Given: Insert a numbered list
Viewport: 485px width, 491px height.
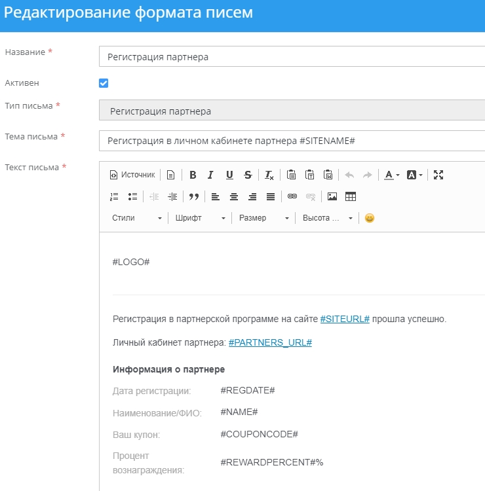Looking at the screenshot, I should pyautogui.click(x=114, y=196).
